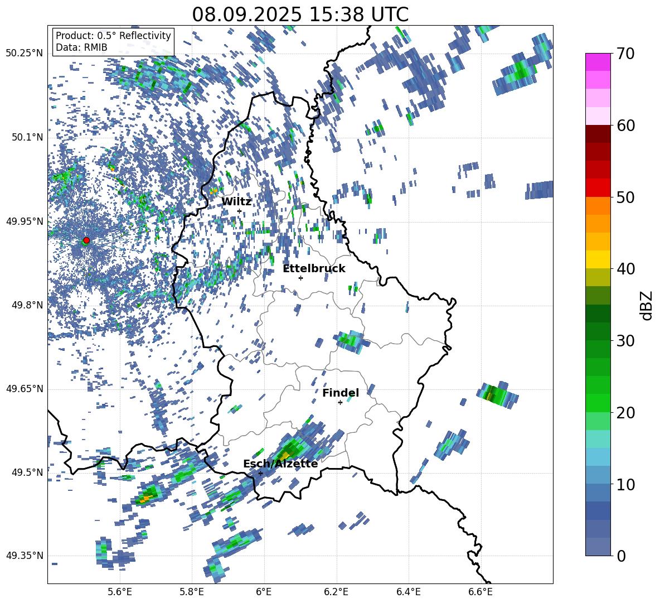Viewport: 660px width, 603px height.
Task: Click the orange band just below 50
Action: [598, 205]
